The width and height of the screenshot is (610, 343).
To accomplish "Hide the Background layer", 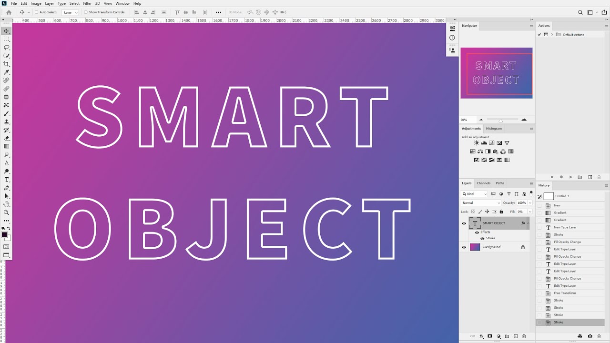I will [464, 247].
